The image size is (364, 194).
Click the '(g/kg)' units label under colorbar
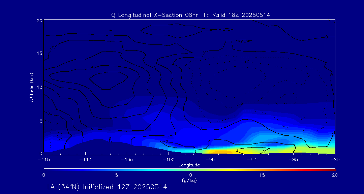[x=189, y=181]
